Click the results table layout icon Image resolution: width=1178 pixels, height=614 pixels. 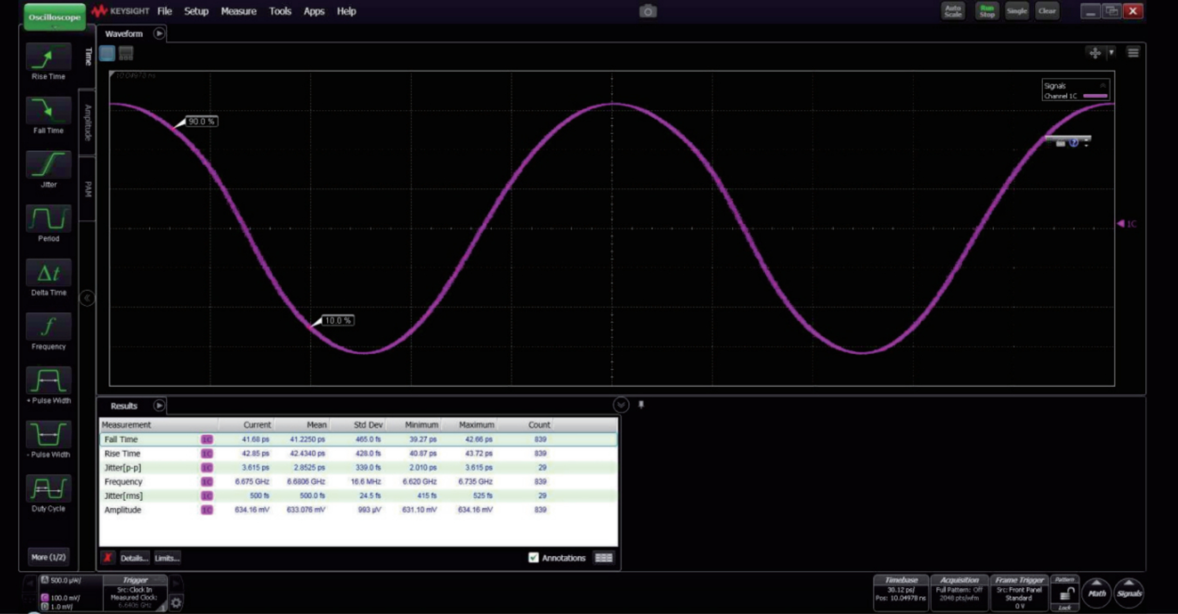[603, 557]
